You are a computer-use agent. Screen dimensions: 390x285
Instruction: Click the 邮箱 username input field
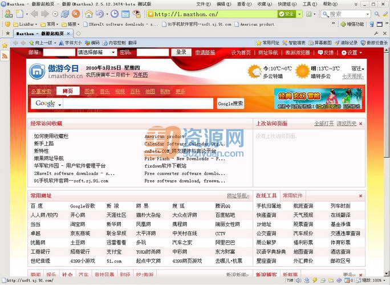[x=59, y=52]
